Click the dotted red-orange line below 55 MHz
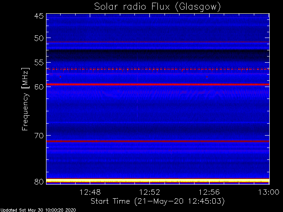Viewport: 283px width, 212px height. (158, 69)
